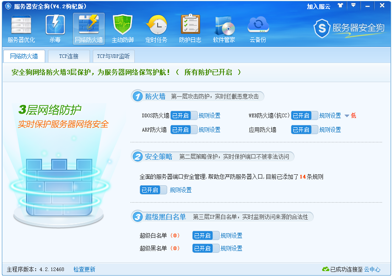This screenshot has height=277, width=392.
Task: Click the firewall castle illustration
Action: (59, 188)
